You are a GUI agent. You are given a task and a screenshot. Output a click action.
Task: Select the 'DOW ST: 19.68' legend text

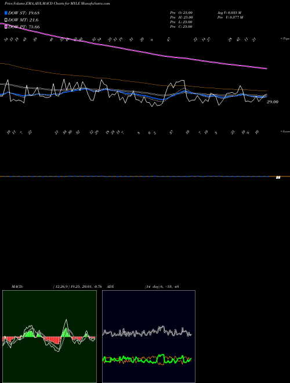[x=24, y=13]
